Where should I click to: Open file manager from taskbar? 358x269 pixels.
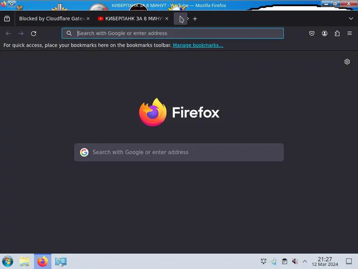point(25,261)
